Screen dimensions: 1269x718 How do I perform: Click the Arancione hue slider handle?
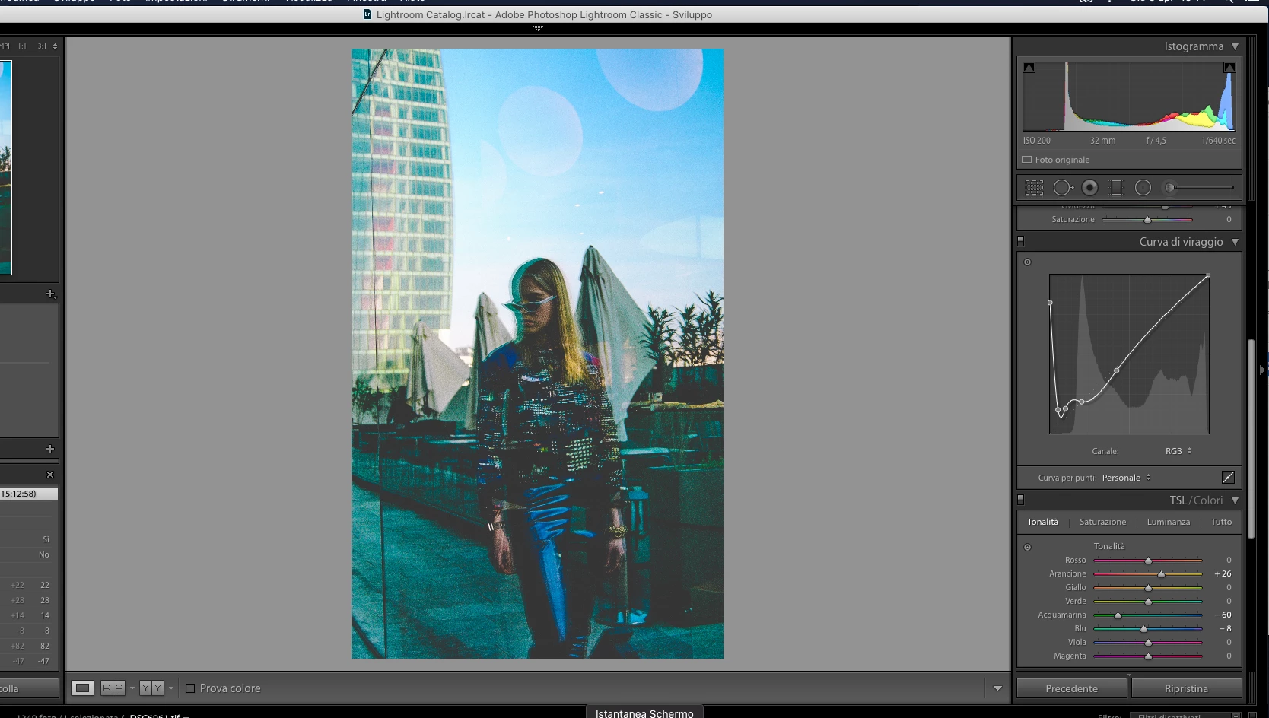[x=1161, y=574]
